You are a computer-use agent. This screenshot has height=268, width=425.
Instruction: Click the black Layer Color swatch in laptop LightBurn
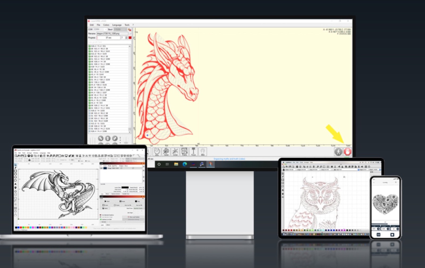125,188
